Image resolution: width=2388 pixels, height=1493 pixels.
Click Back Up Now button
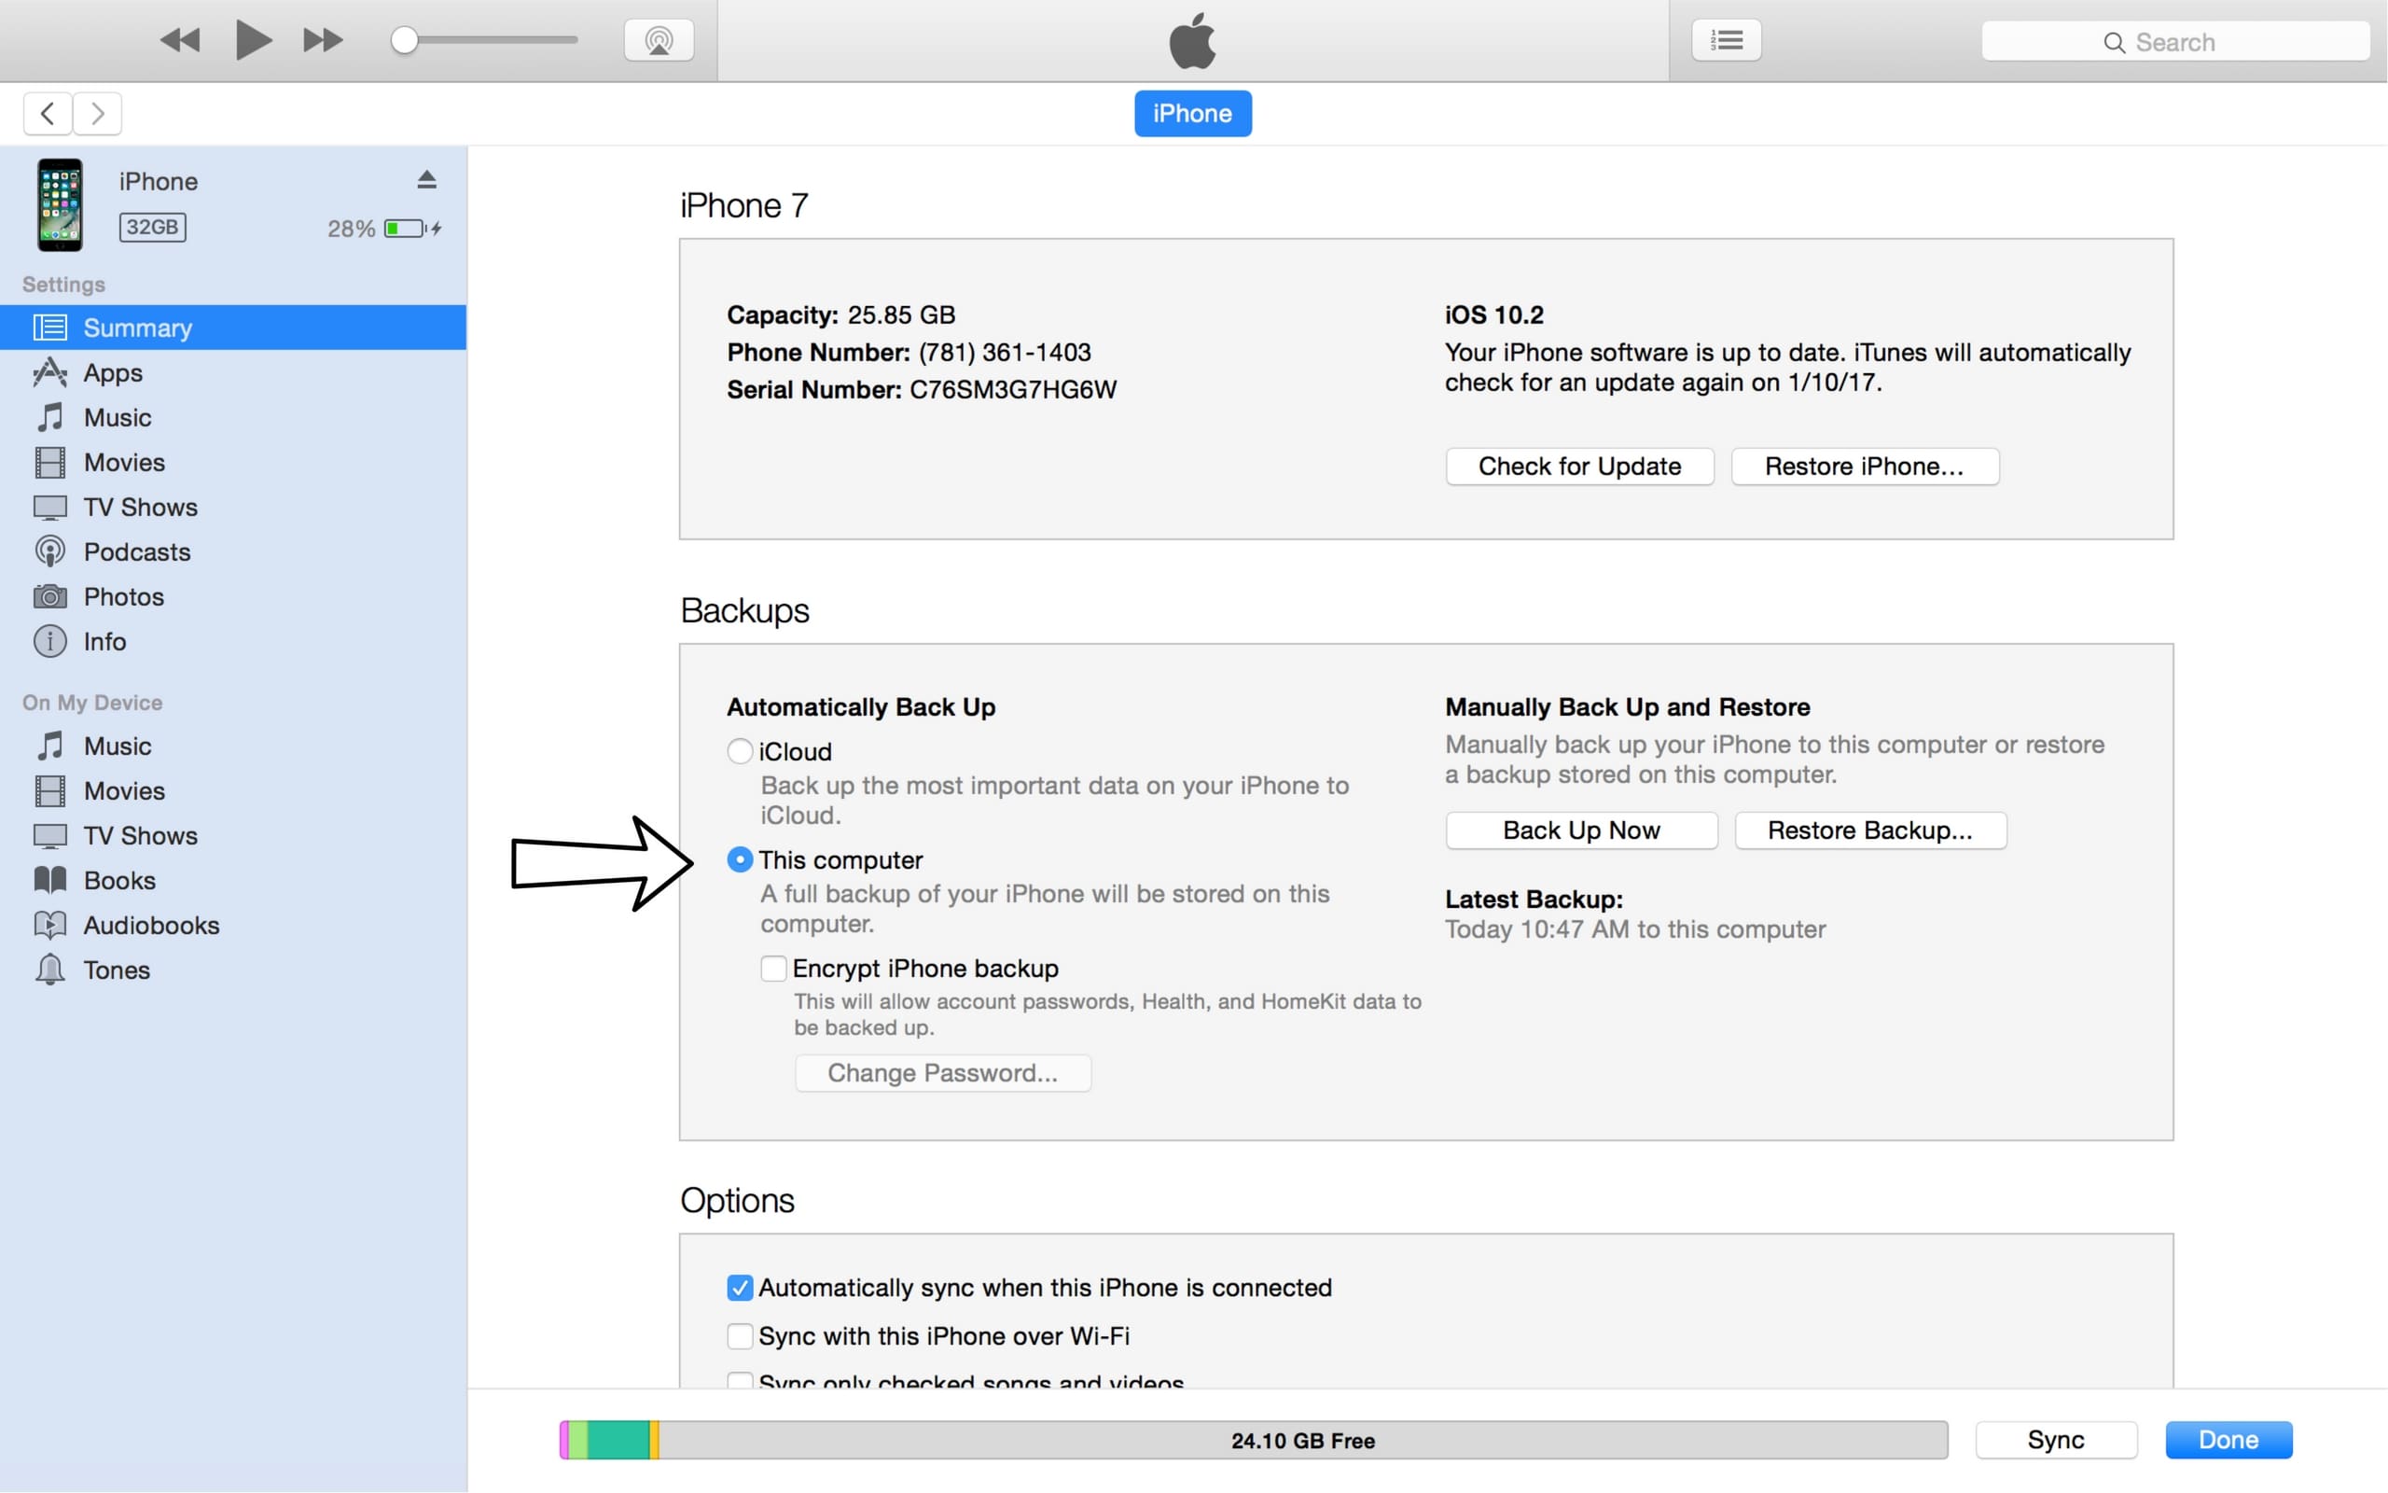1578,829
